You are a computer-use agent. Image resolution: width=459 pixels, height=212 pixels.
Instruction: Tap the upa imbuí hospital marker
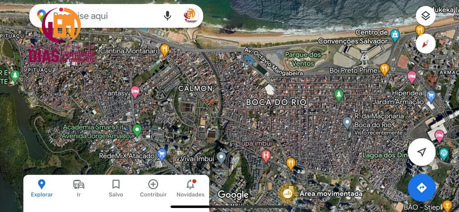click(x=266, y=156)
